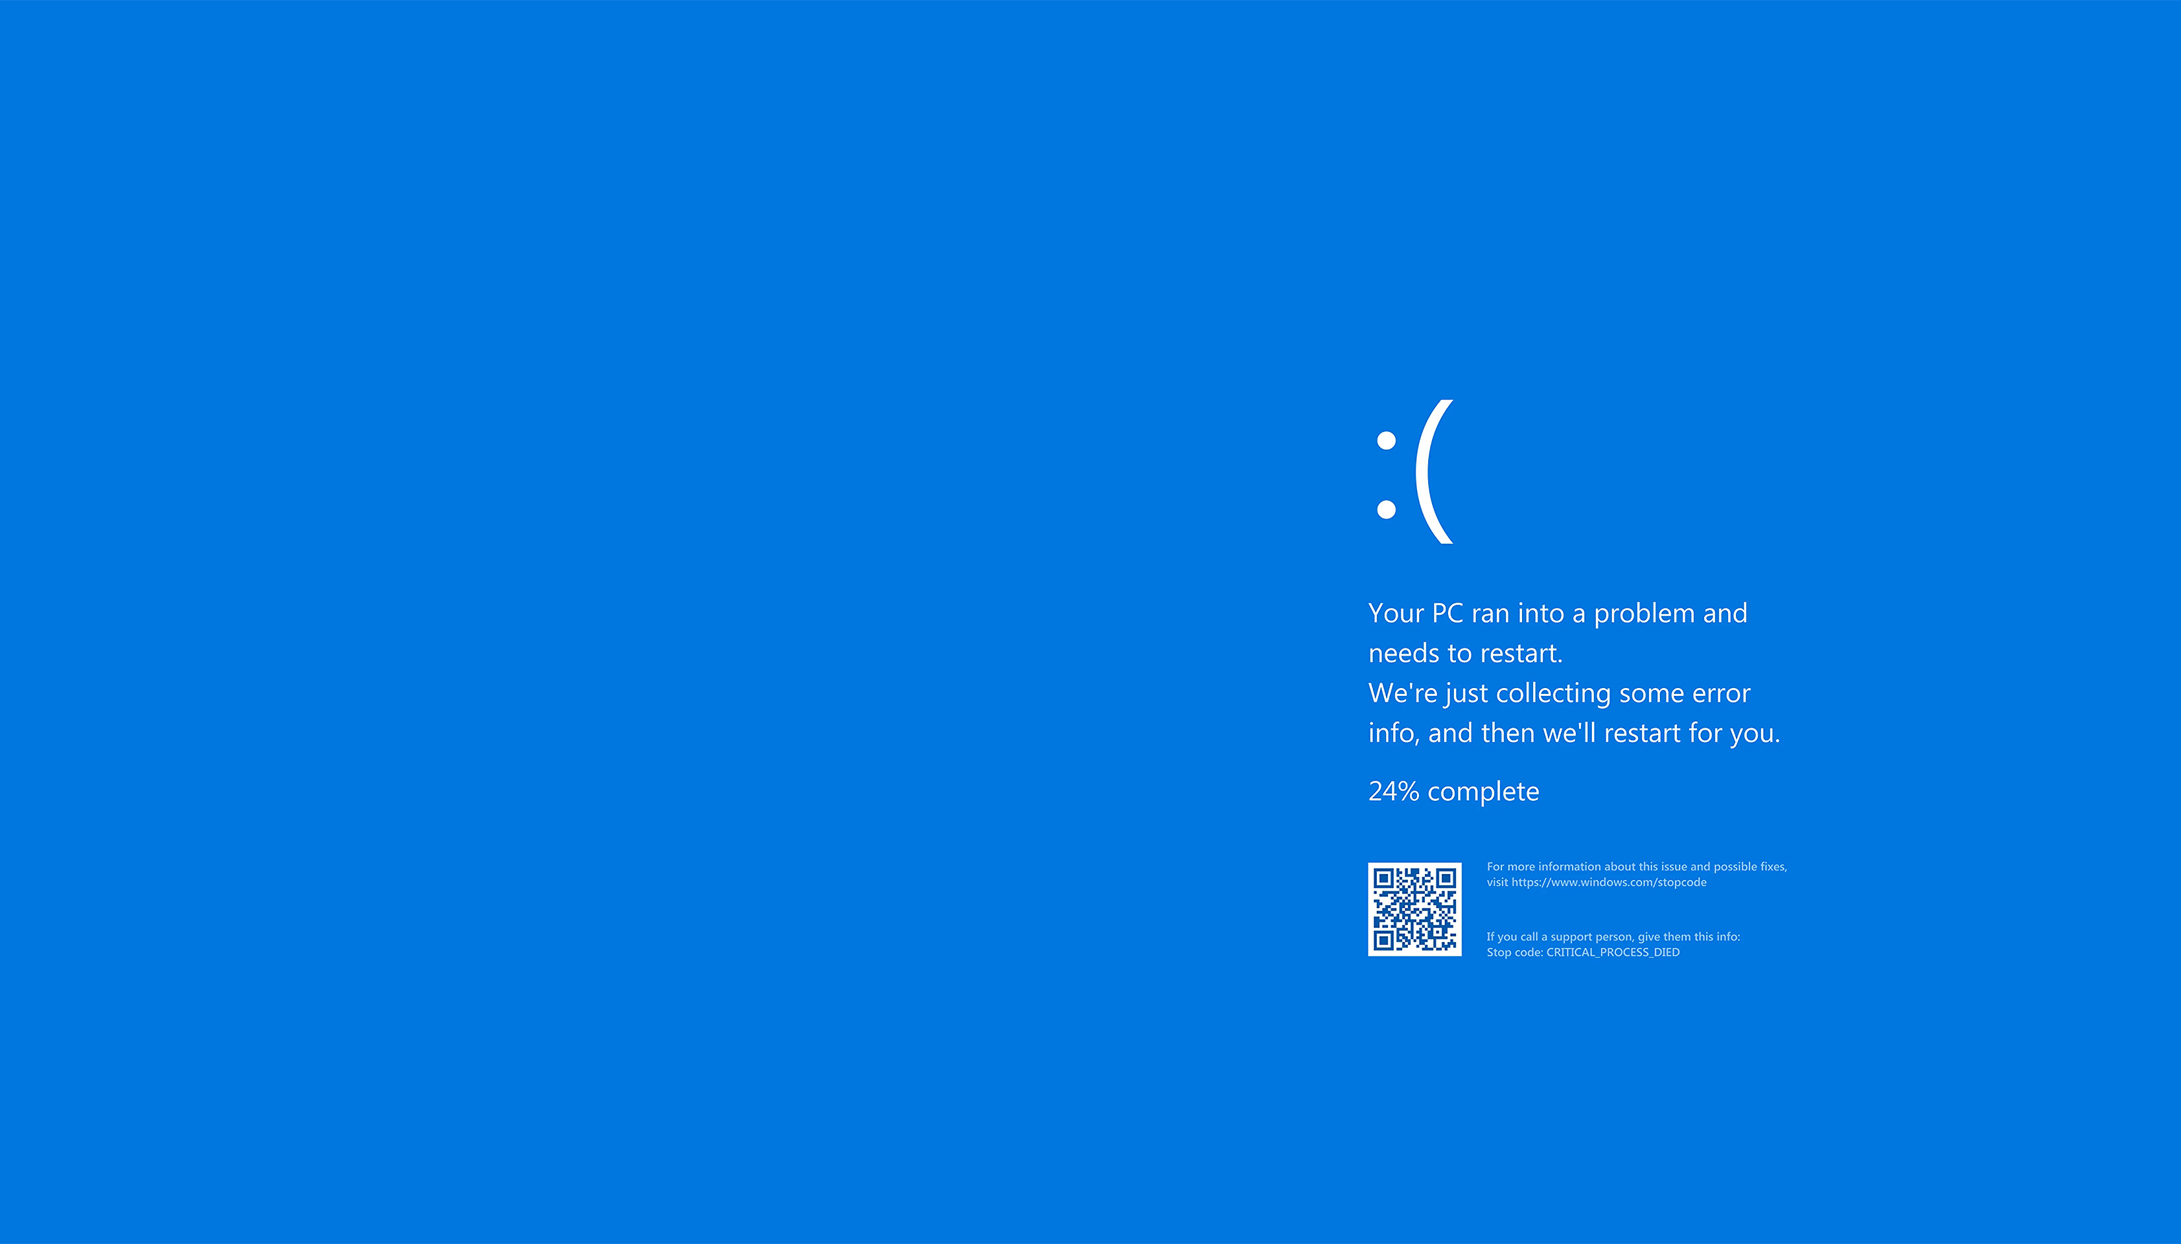Click the 'For more information about this issue' text
The width and height of the screenshot is (2181, 1244).
click(x=1636, y=866)
